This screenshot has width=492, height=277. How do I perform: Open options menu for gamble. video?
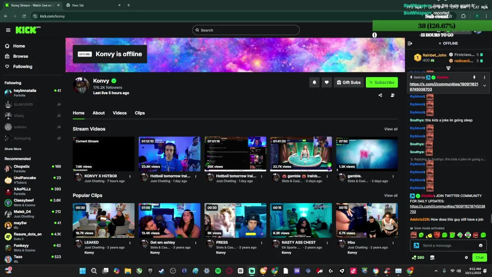click(393, 177)
